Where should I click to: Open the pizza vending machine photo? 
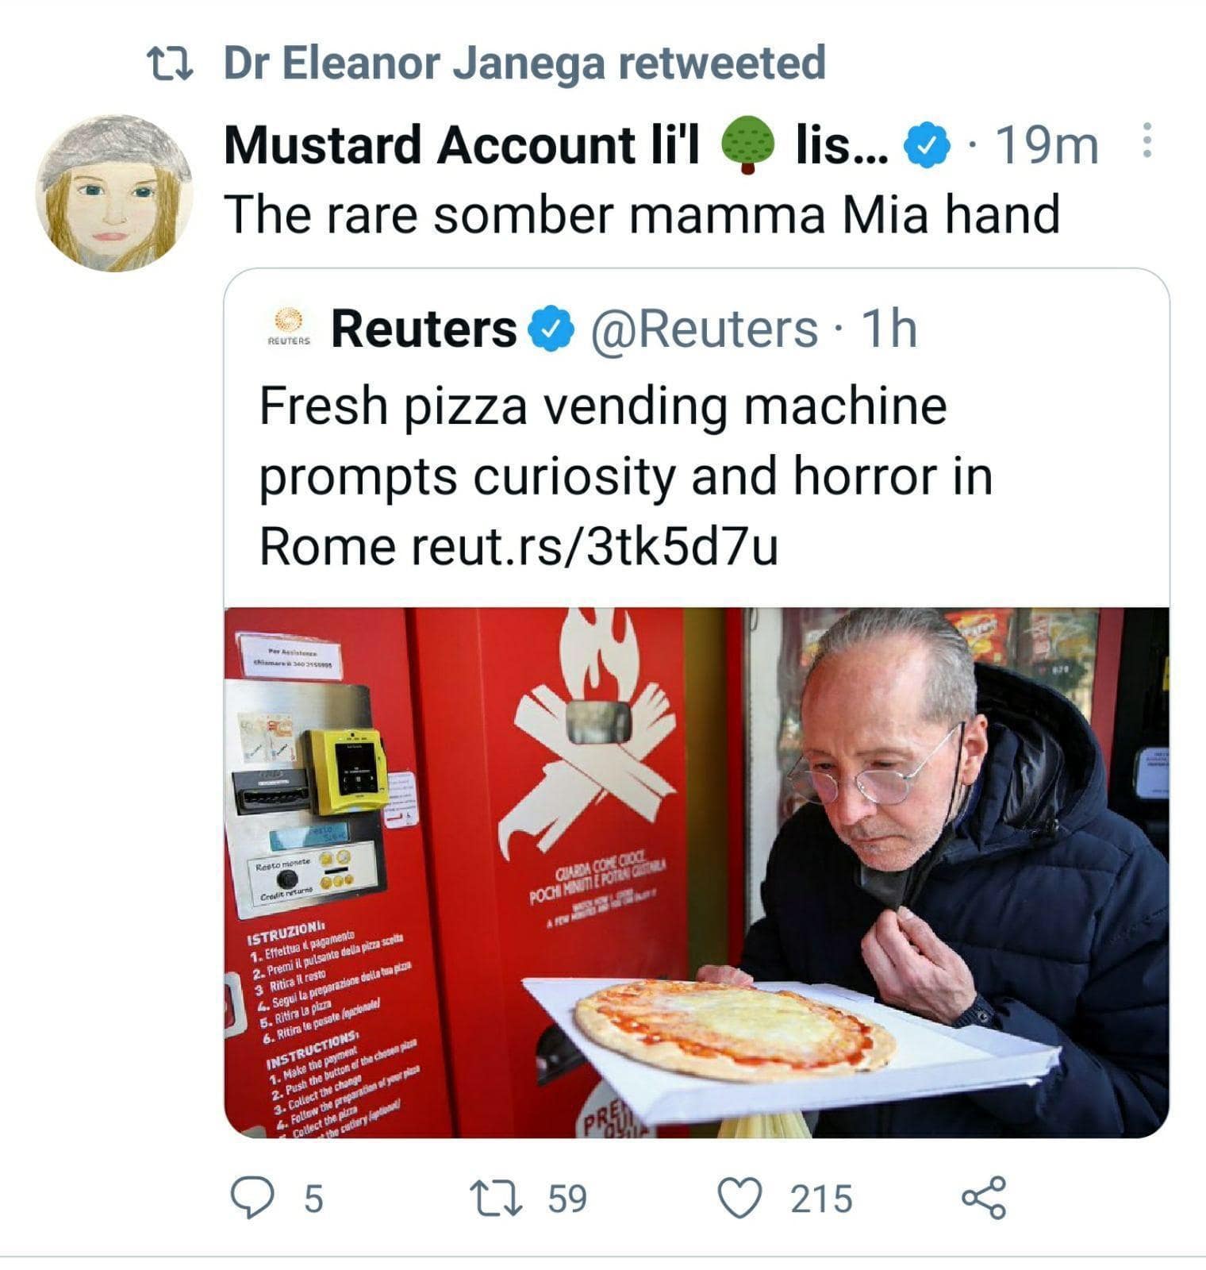click(x=696, y=872)
